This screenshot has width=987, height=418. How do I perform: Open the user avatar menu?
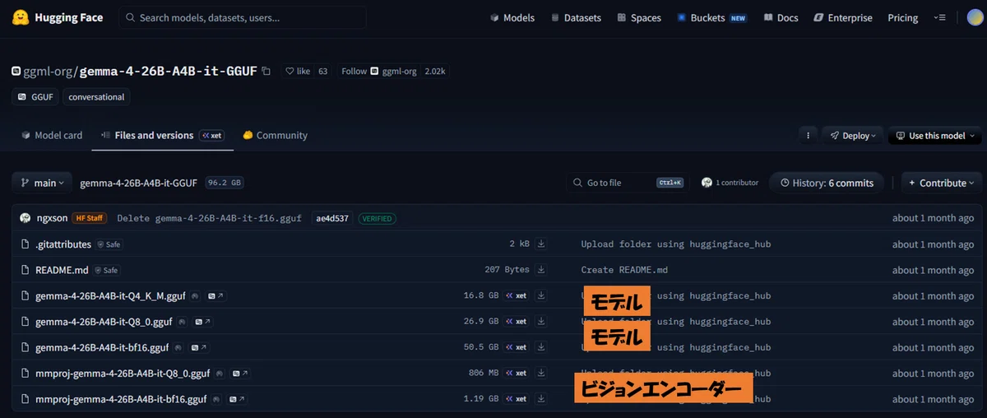click(x=974, y=18)
